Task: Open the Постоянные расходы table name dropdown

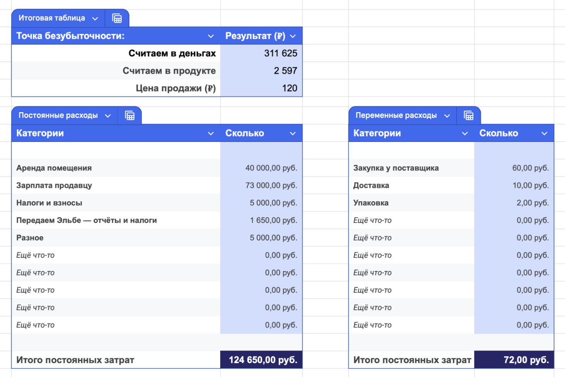Action: pos(108,116)
